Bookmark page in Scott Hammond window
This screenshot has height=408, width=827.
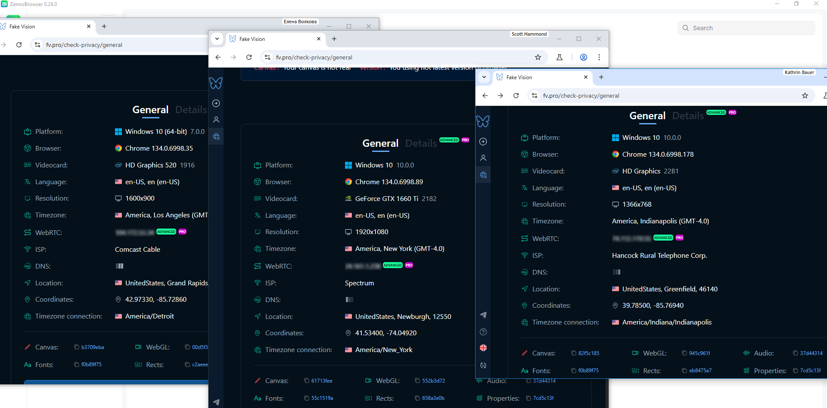coord(538,57)
